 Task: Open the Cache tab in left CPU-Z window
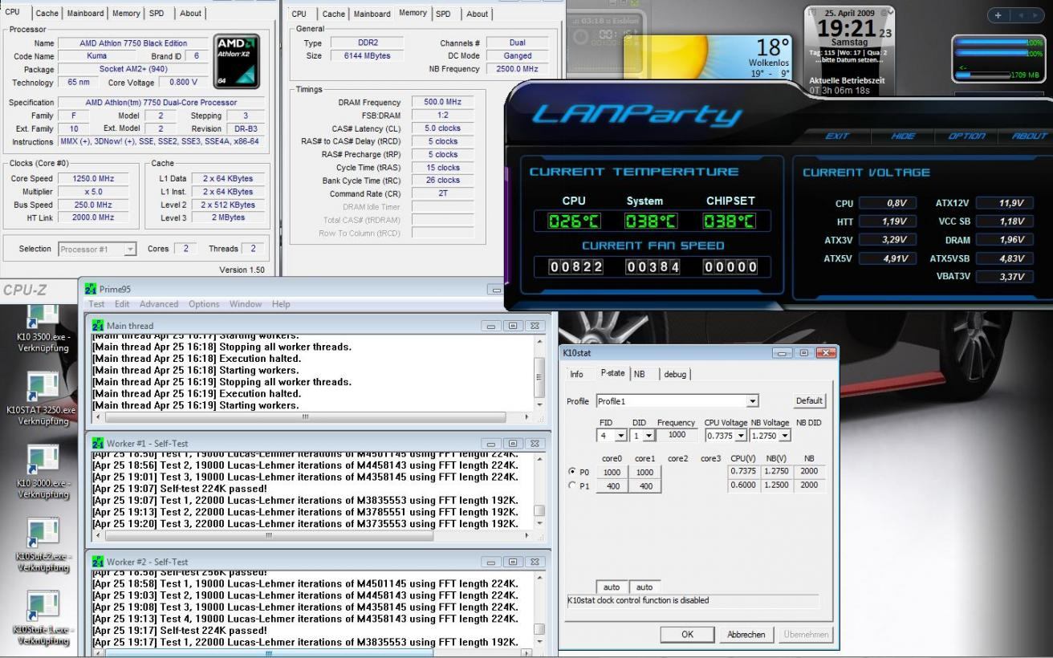point(47,14)
